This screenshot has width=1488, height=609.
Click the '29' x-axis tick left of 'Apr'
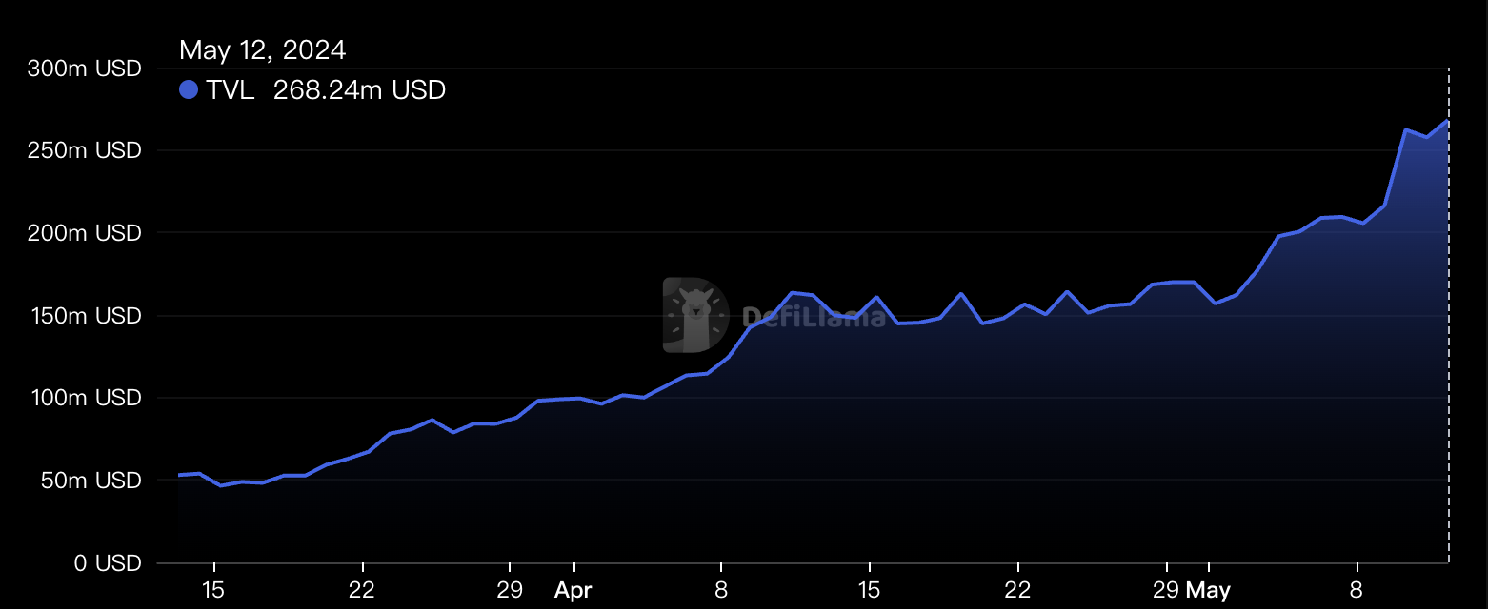(x=510, y=591)
